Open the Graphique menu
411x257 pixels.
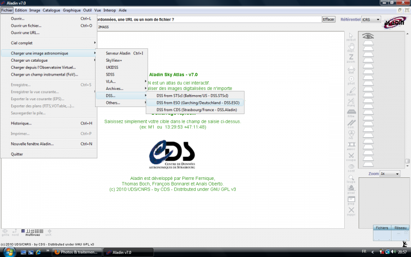(x=71, y=10)
